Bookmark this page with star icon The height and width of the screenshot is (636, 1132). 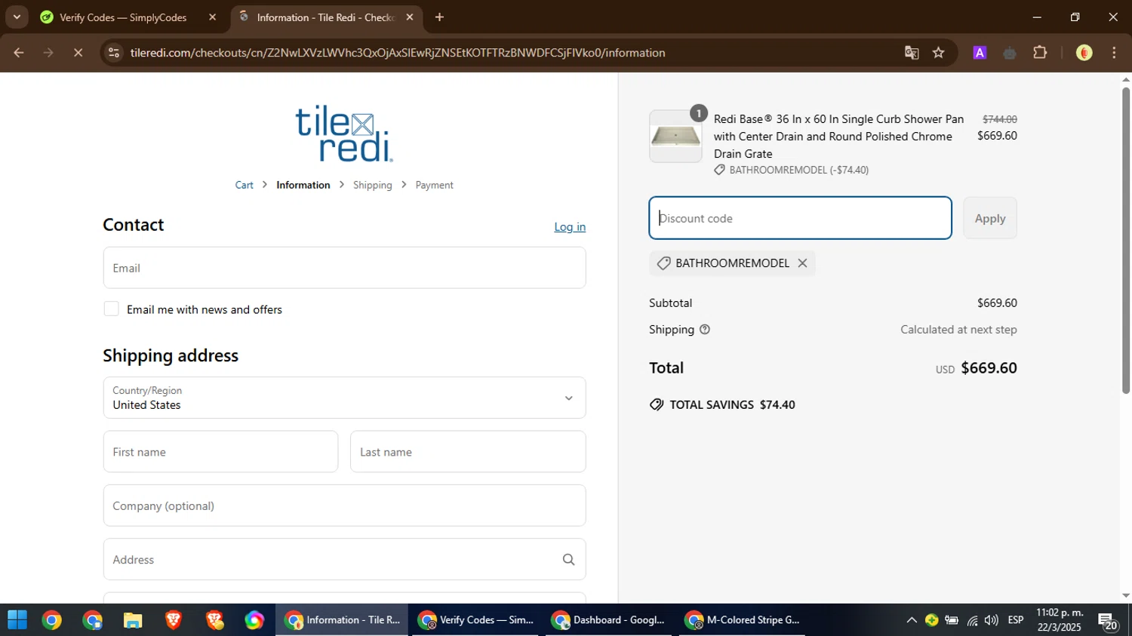pyautogui.click(x=938, y=53)
